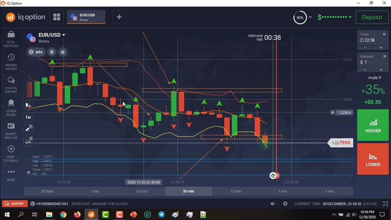
Task: Click the current price tag 1.227950
Action: [x=341, y=143]
